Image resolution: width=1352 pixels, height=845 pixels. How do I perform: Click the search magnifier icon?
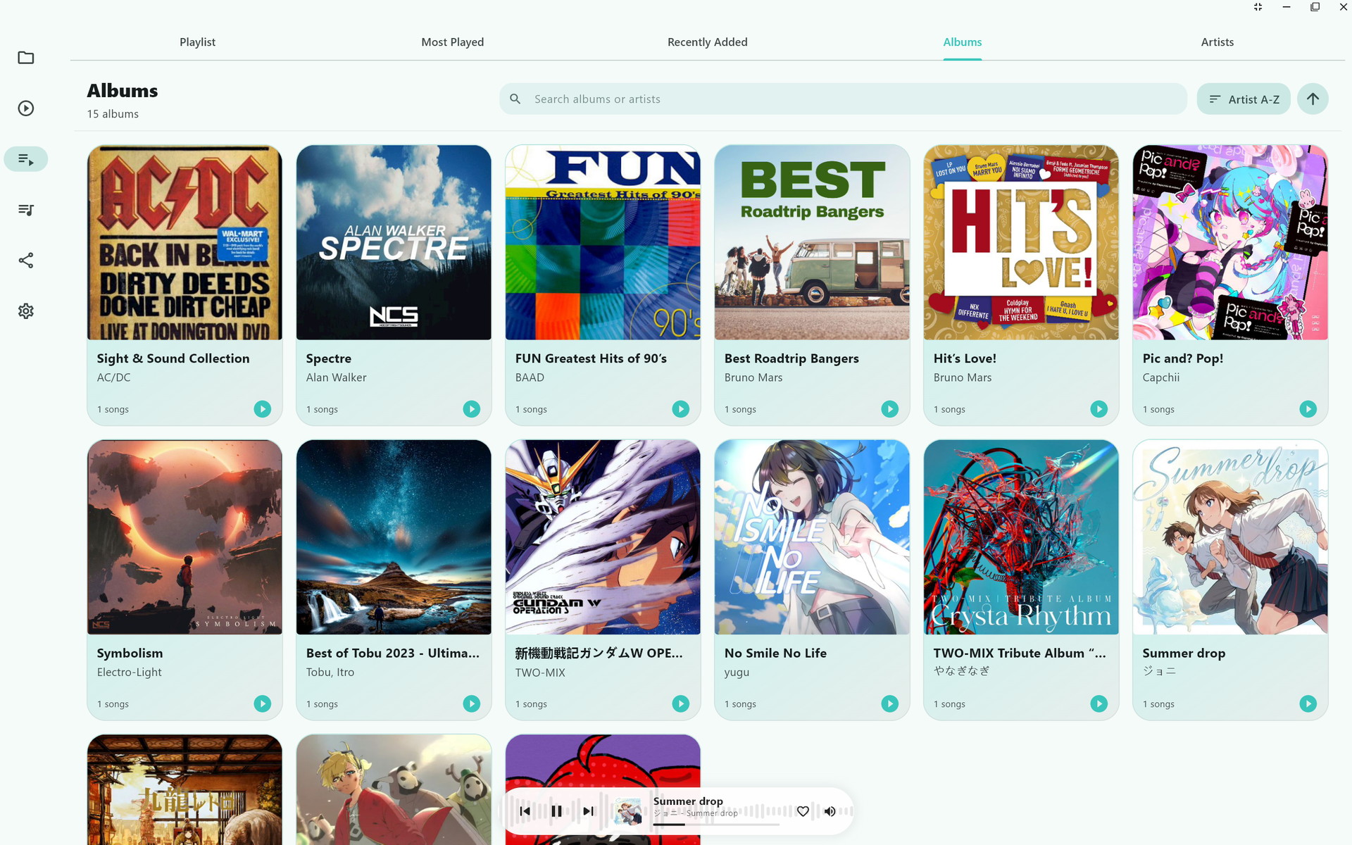[515, 99]
